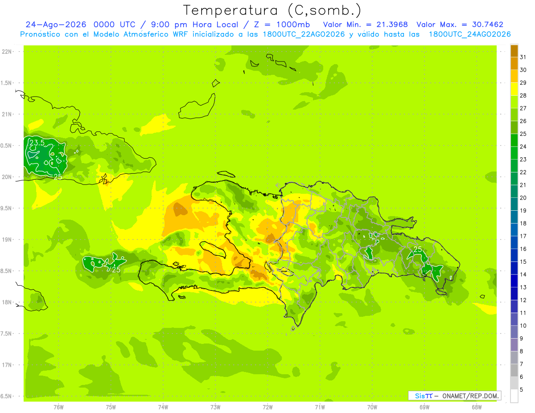Click the '22N' latitude label

7,52
